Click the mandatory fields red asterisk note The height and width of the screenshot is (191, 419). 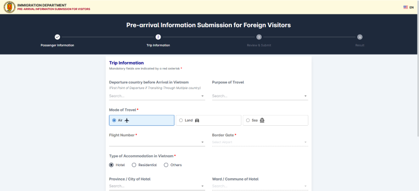tap(145, 69)
